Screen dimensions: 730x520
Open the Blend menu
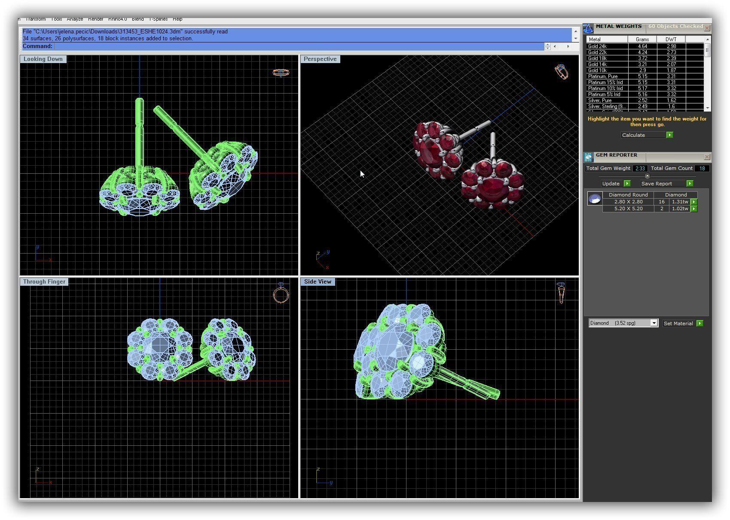pyautogui.click(x=138, y=19)
